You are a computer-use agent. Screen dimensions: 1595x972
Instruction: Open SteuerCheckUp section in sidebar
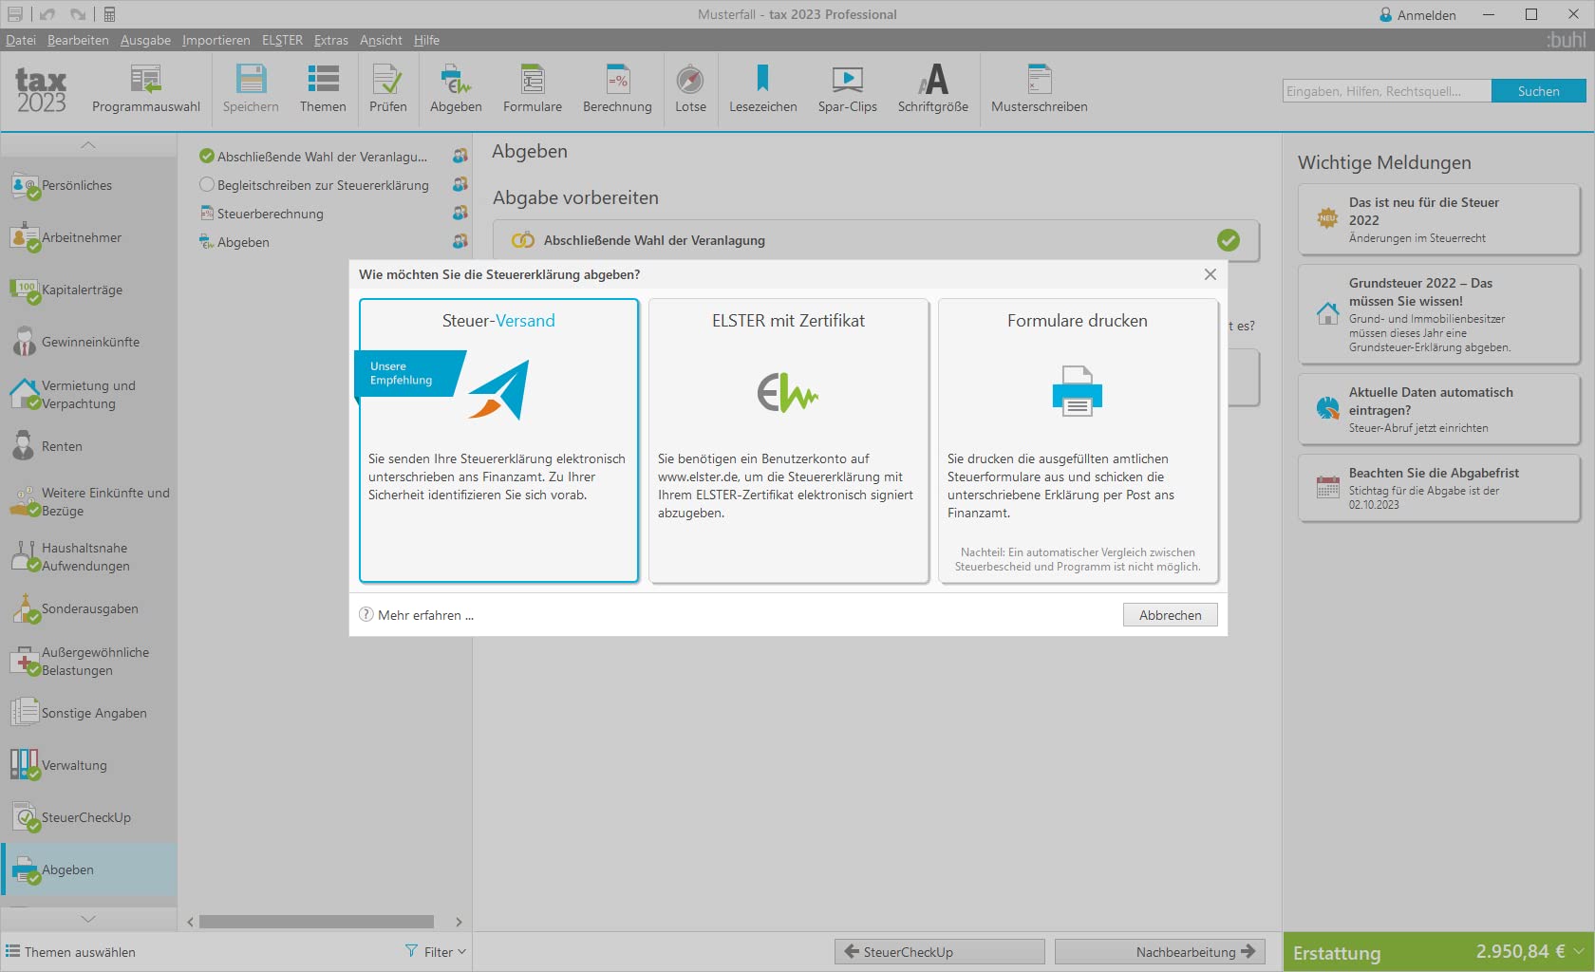88,817
